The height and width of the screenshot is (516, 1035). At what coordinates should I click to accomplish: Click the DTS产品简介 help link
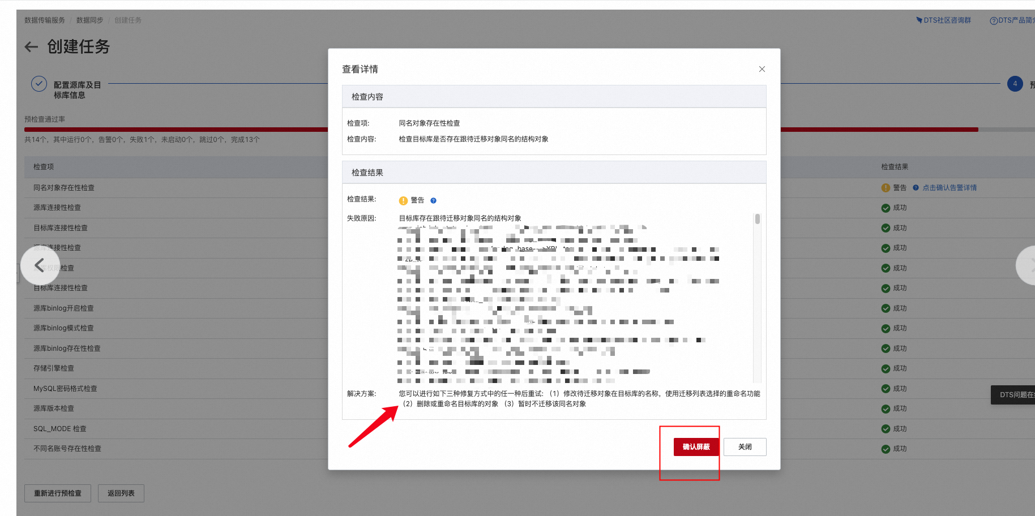point(1012,20)
